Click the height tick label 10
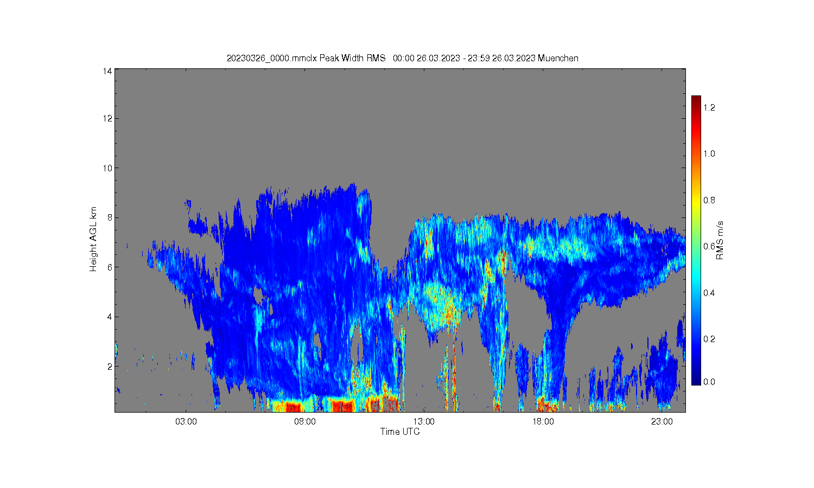This screenshot has width=814, height=488. point(108,168)
